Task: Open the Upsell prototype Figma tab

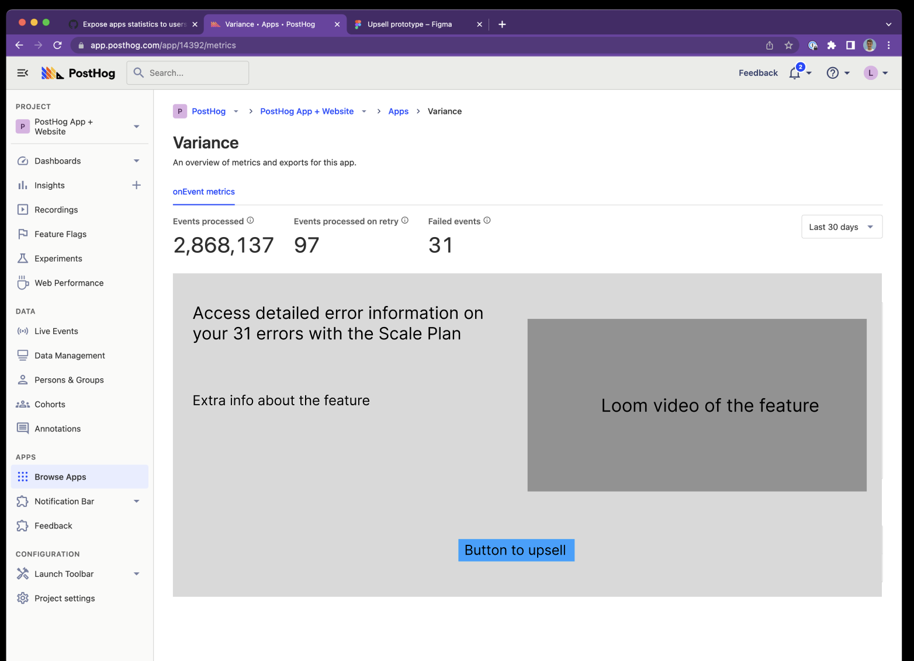Action: [409, 24]
